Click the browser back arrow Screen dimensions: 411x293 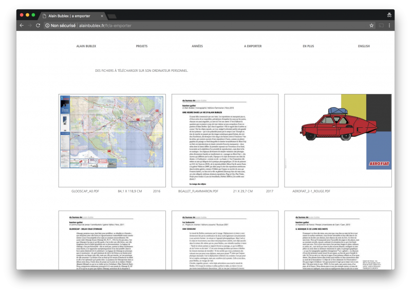(x=22, y=25)
